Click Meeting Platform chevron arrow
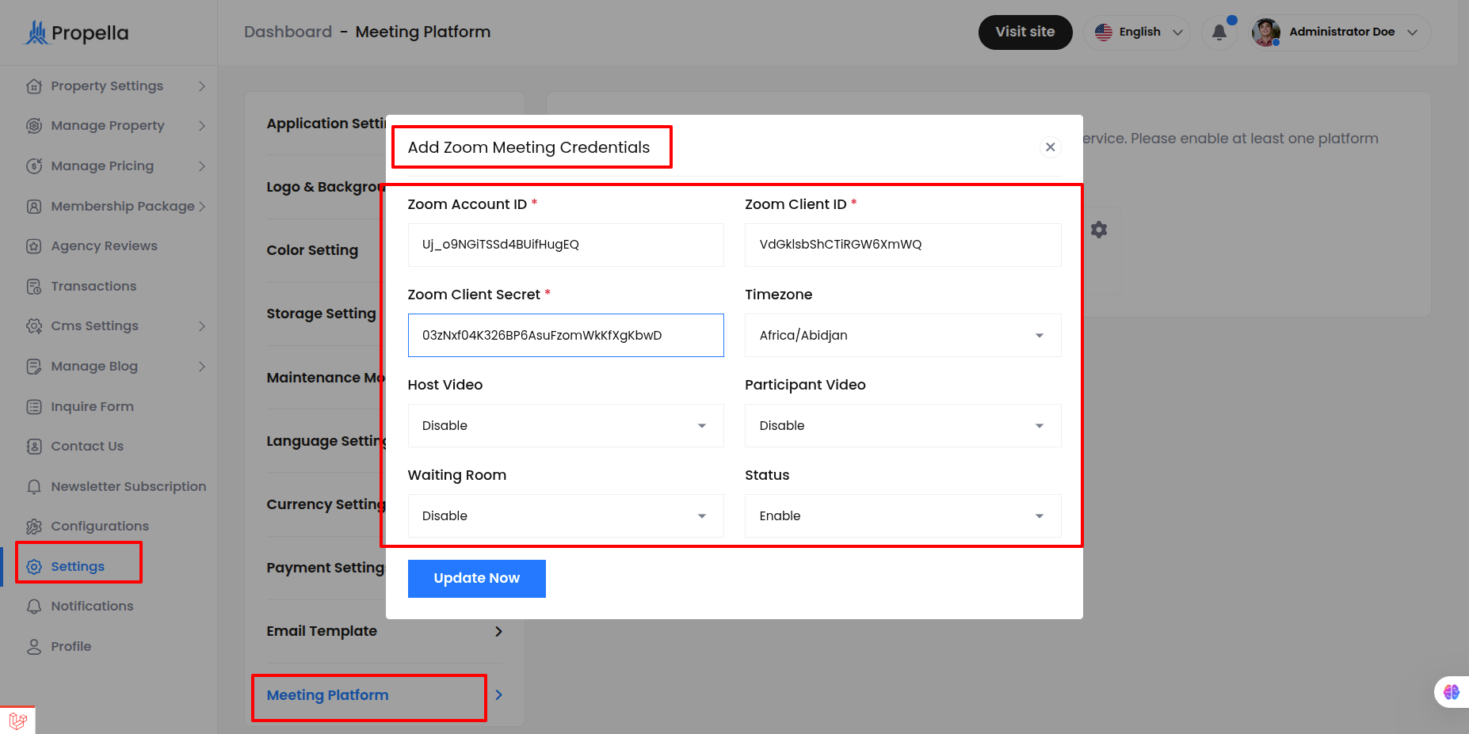Screen dimensions: 1469x734 tap(498, 694)
